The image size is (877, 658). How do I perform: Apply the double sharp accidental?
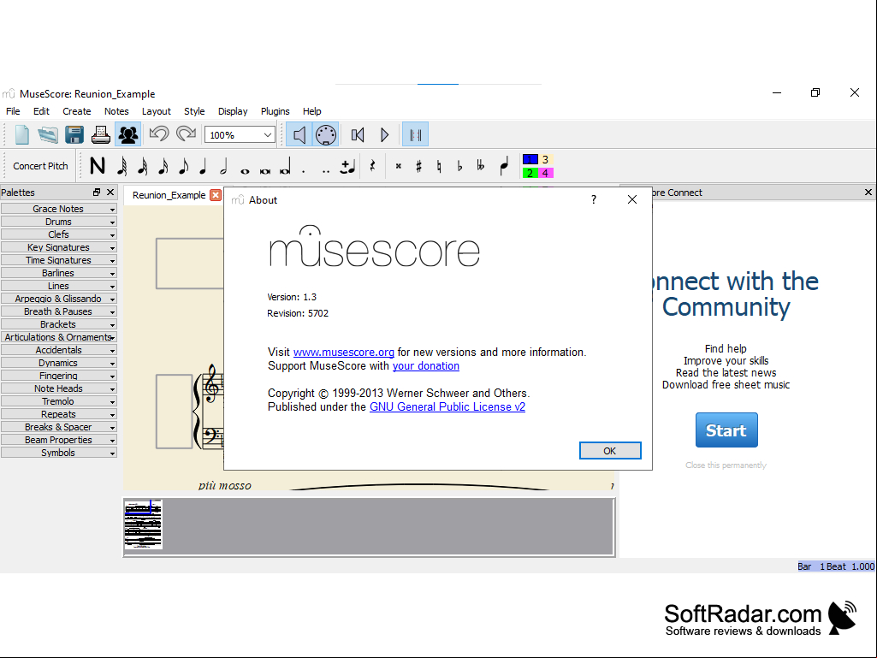click(398, 166)
